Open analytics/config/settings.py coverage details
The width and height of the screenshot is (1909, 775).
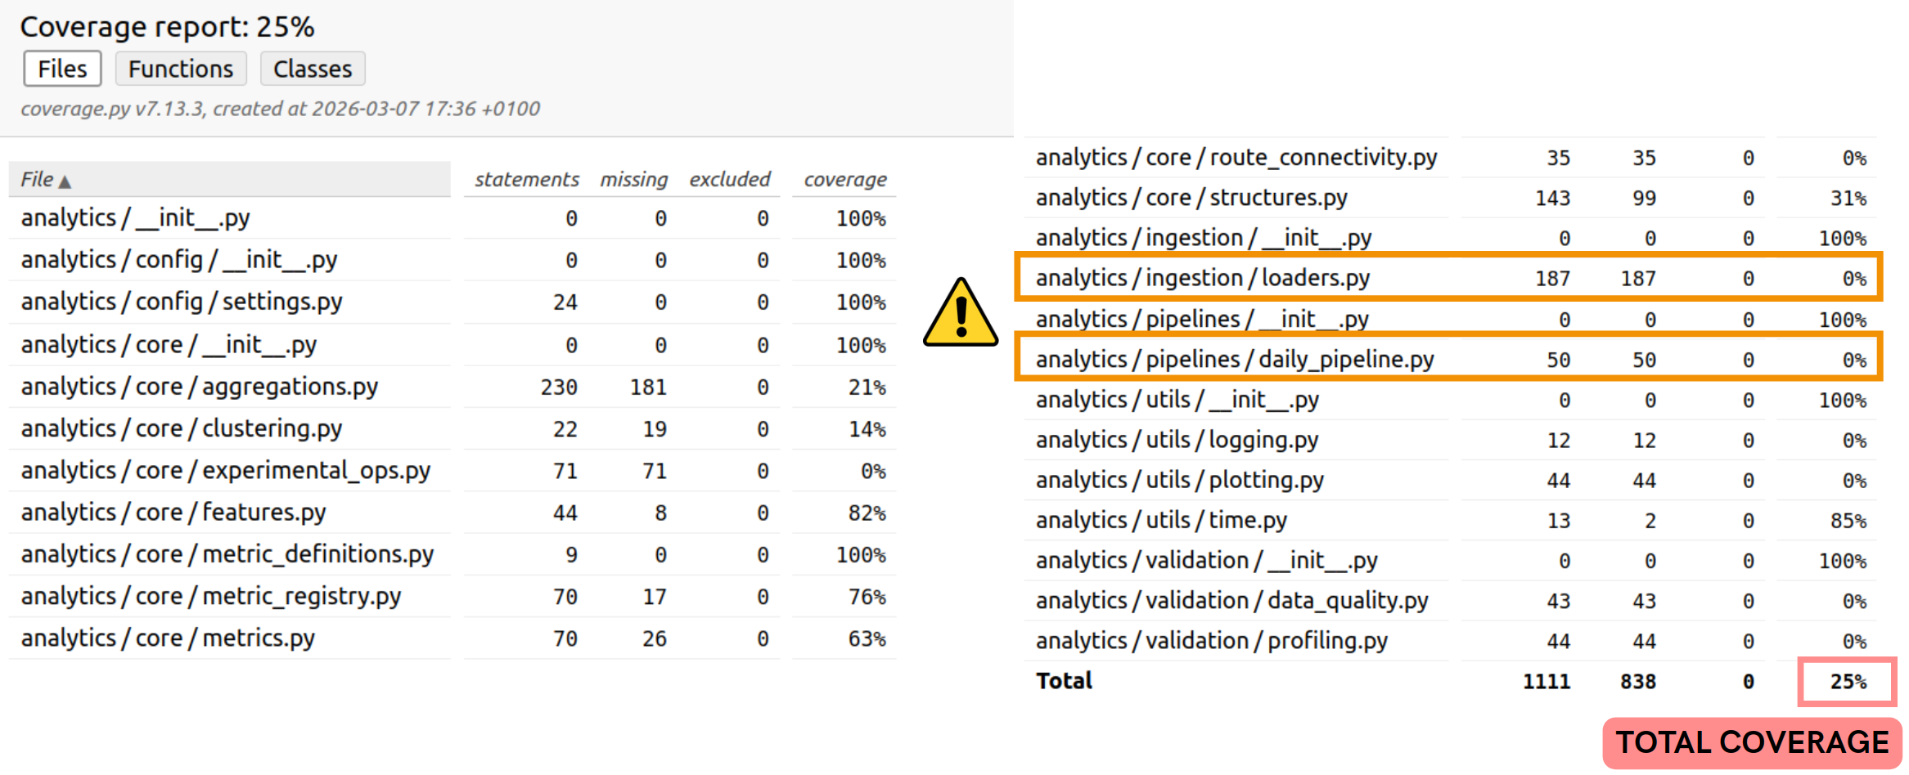(x=182, y=301)
